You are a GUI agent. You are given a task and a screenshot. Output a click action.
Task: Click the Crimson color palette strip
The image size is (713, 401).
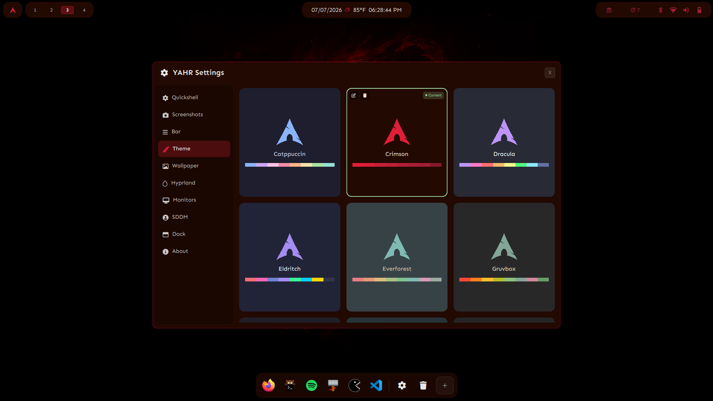point(397,165)
